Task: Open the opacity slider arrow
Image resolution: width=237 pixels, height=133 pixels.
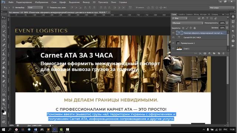Action: [227, 23]
